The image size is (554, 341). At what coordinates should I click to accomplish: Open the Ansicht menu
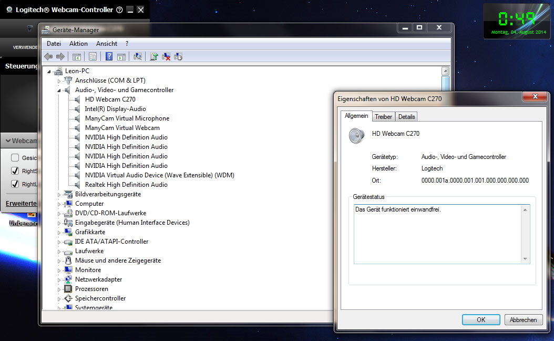tap(107, 44)
